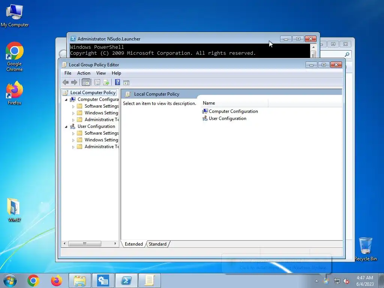This screenshot has width=384, height=288.
Task: Open the View menu
Action: coord(101,73)
